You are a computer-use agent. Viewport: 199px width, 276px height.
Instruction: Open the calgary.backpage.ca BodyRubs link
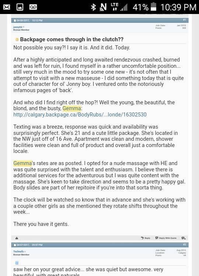click(x=80, y=115)
